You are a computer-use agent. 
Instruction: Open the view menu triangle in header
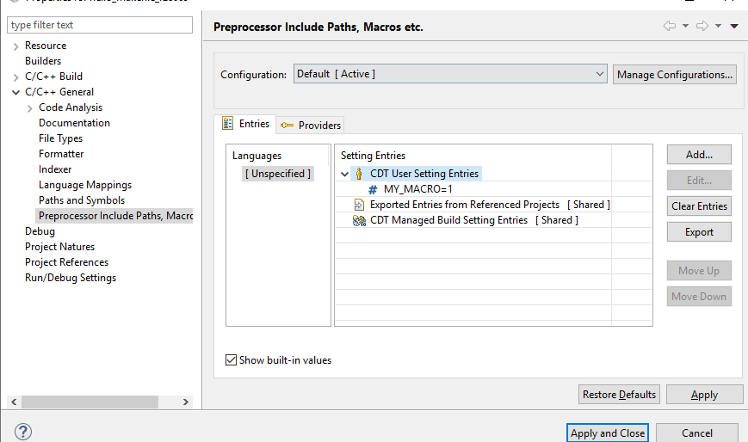pyautogui.click(x=734, y=26)
